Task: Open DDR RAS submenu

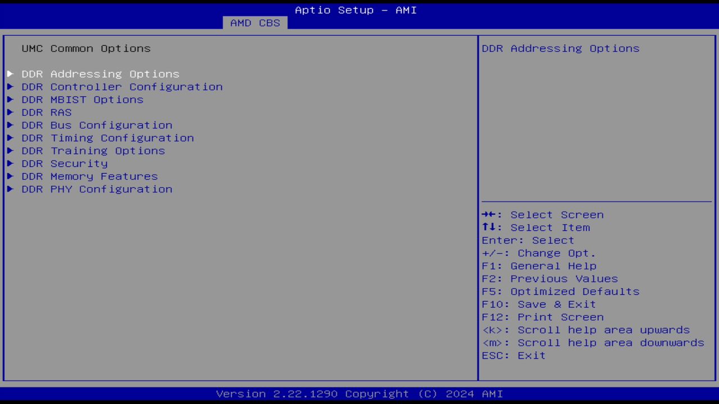Action: point(47,112)
